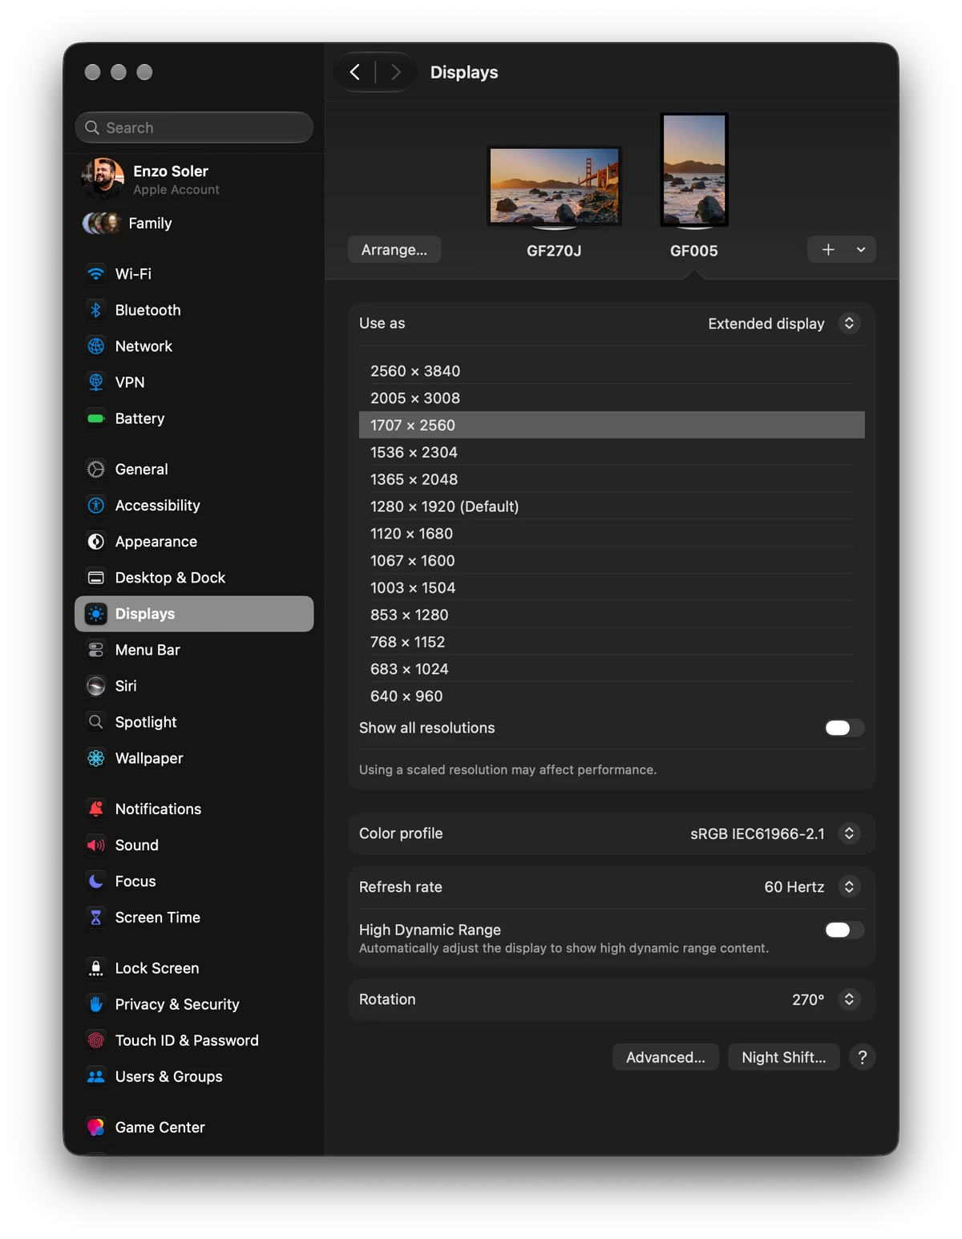Screen dimensions: 962x1239
Task: Open the Spotlight magnifier icon
Action: click(96, 722)
